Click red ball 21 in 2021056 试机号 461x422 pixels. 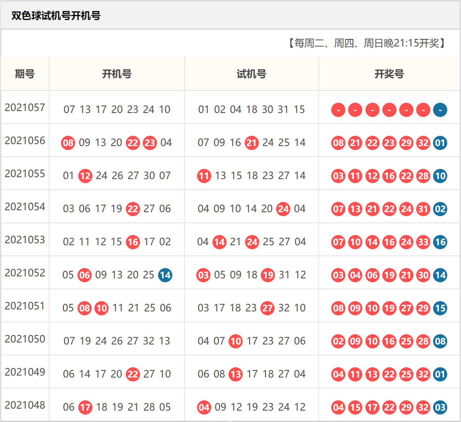[x=252, y=143]
